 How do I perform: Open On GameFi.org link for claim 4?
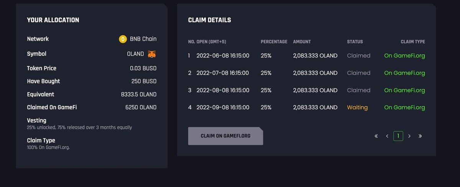pos(404,107)
